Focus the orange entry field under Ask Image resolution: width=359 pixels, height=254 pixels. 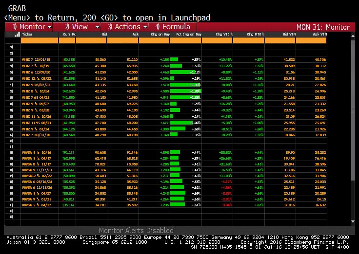coord(123,41)
